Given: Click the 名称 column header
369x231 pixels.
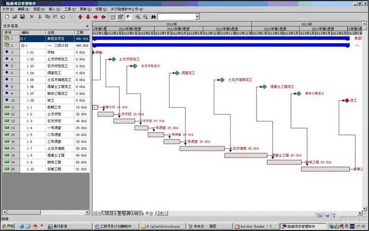Looking at the screenshot, I should [60, 32].
